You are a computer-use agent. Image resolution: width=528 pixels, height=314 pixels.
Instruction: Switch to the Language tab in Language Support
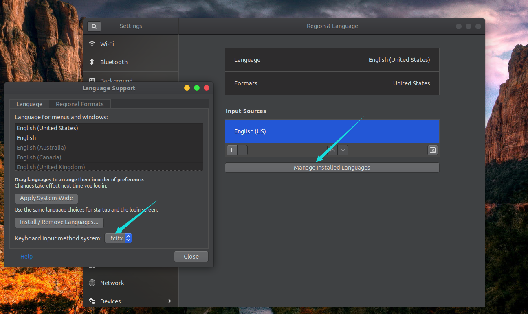coord(29,104)
